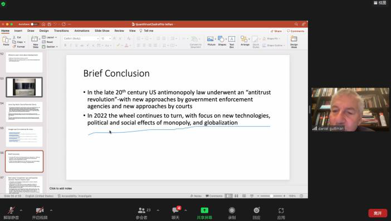Click the Share button in PowerPoint
This screenshot has height=221, width=391.
(276, 31)
